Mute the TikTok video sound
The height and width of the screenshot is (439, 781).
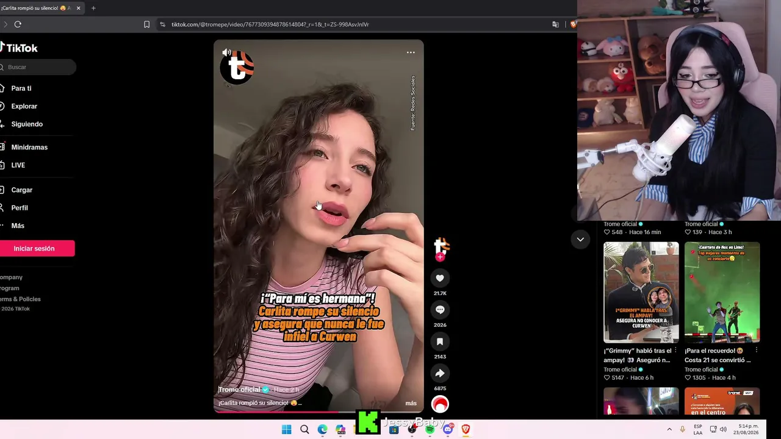point(226,52)
